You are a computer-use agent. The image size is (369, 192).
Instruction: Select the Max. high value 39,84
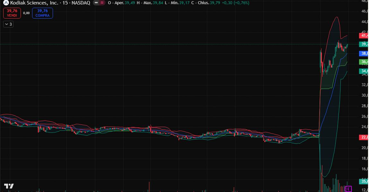158,3
